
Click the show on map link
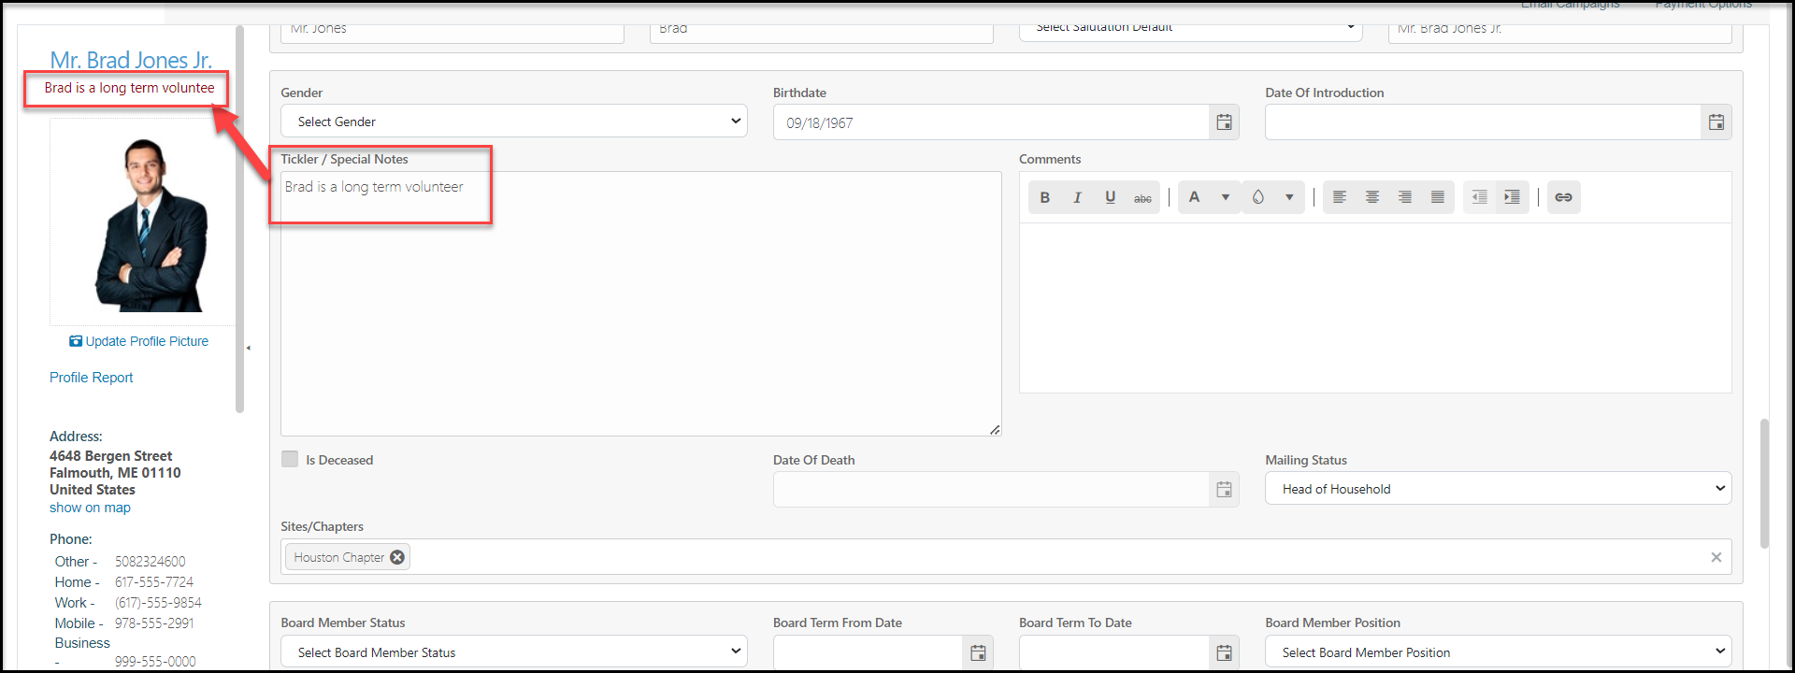pos(90,508)
